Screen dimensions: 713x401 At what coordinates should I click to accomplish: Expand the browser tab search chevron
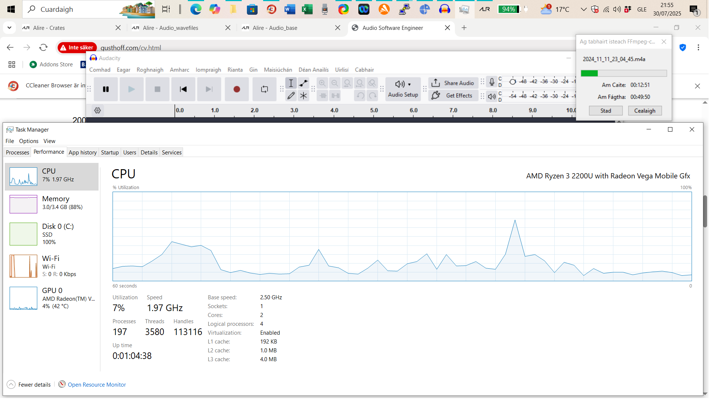point(9,27)
